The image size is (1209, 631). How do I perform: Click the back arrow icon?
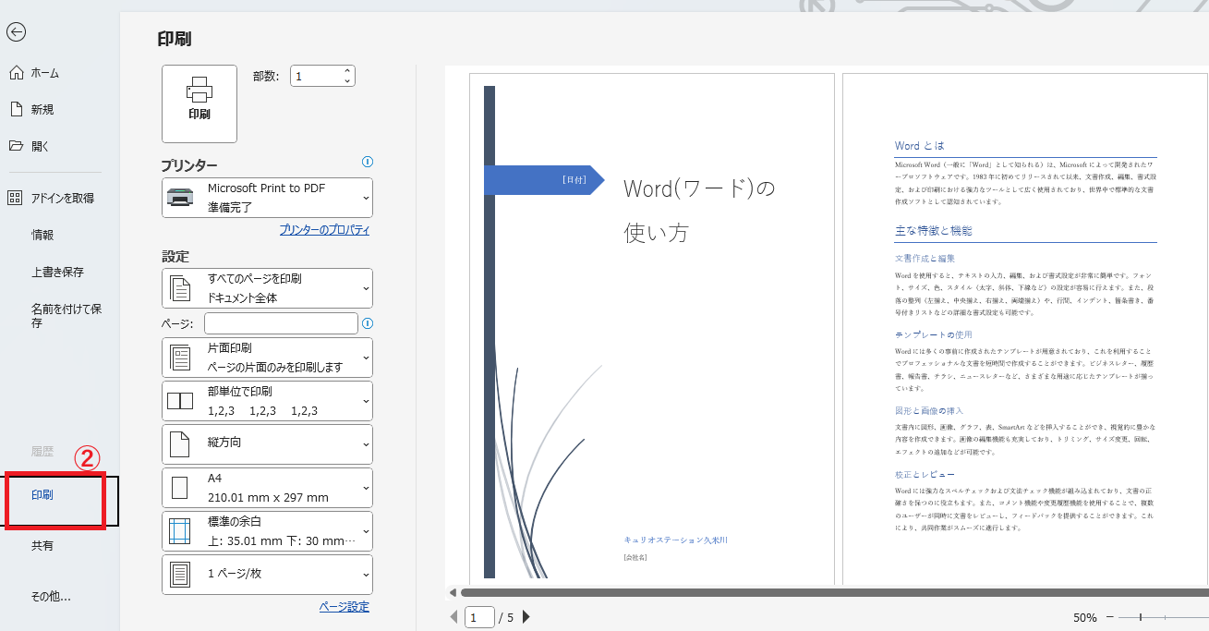click(16, 32)
